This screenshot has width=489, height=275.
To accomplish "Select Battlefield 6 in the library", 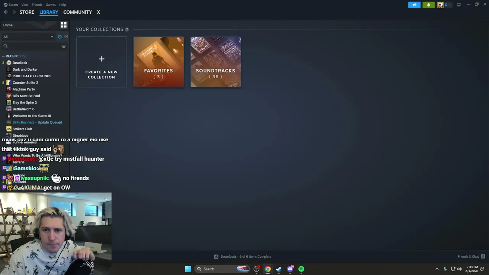I will pos(23,109).
